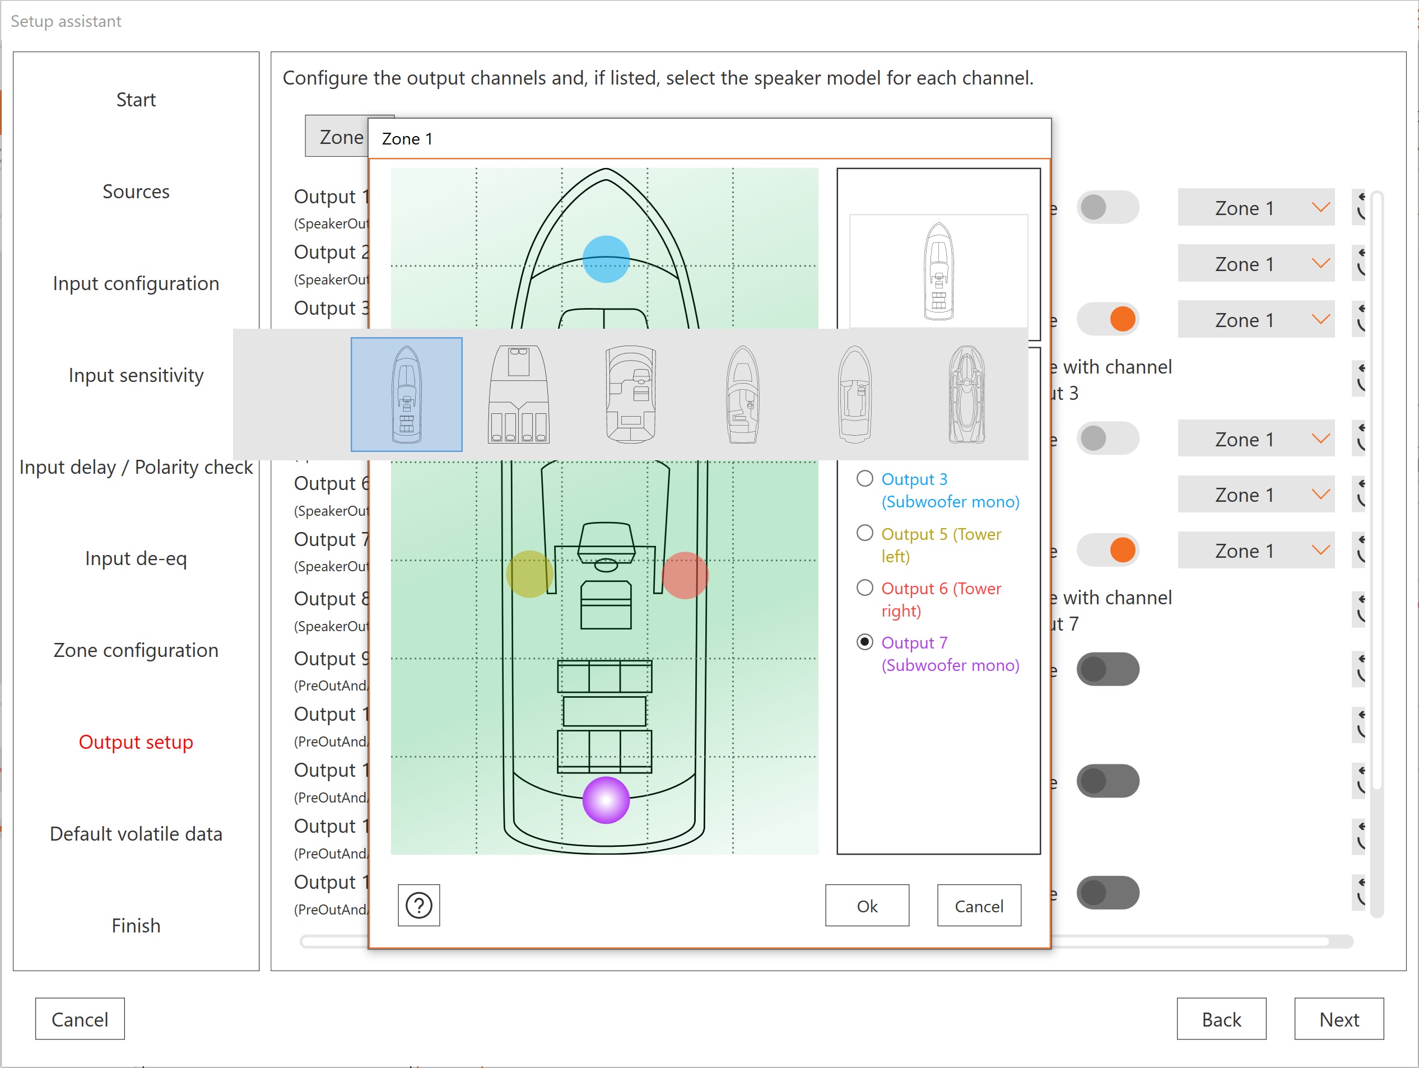The height and width of the screenshot is (1068, 1419).
Task: Click the blue Output 3 speaker marker
Action: point(606,259)
